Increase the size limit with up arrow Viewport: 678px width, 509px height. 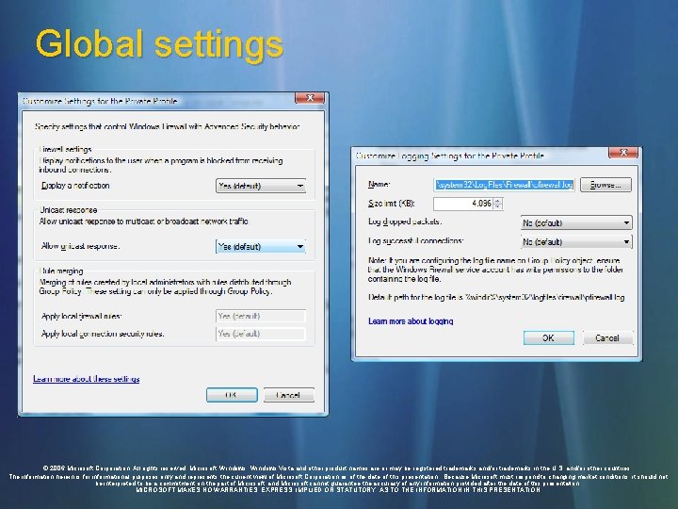(x=498, y=201)
